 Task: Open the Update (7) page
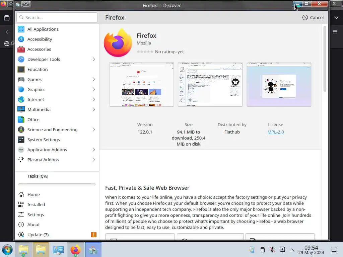click(57, 235)
